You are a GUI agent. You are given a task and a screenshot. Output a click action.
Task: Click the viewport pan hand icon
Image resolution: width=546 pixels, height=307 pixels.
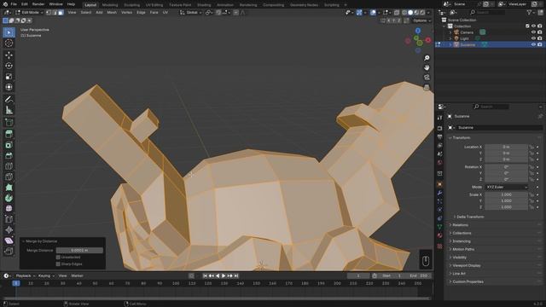click(x=427, y=67)
